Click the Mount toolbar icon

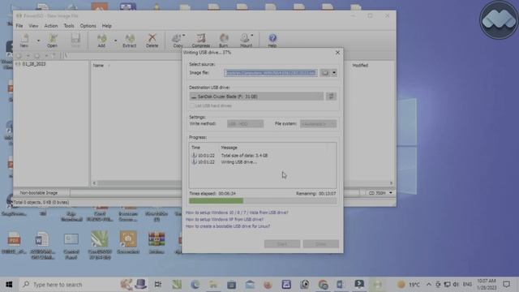click(x=246, y=41)
